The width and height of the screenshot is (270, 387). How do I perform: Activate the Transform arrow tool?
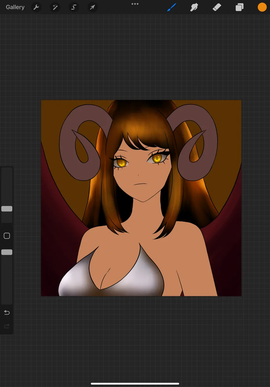[x=92, y=7]
